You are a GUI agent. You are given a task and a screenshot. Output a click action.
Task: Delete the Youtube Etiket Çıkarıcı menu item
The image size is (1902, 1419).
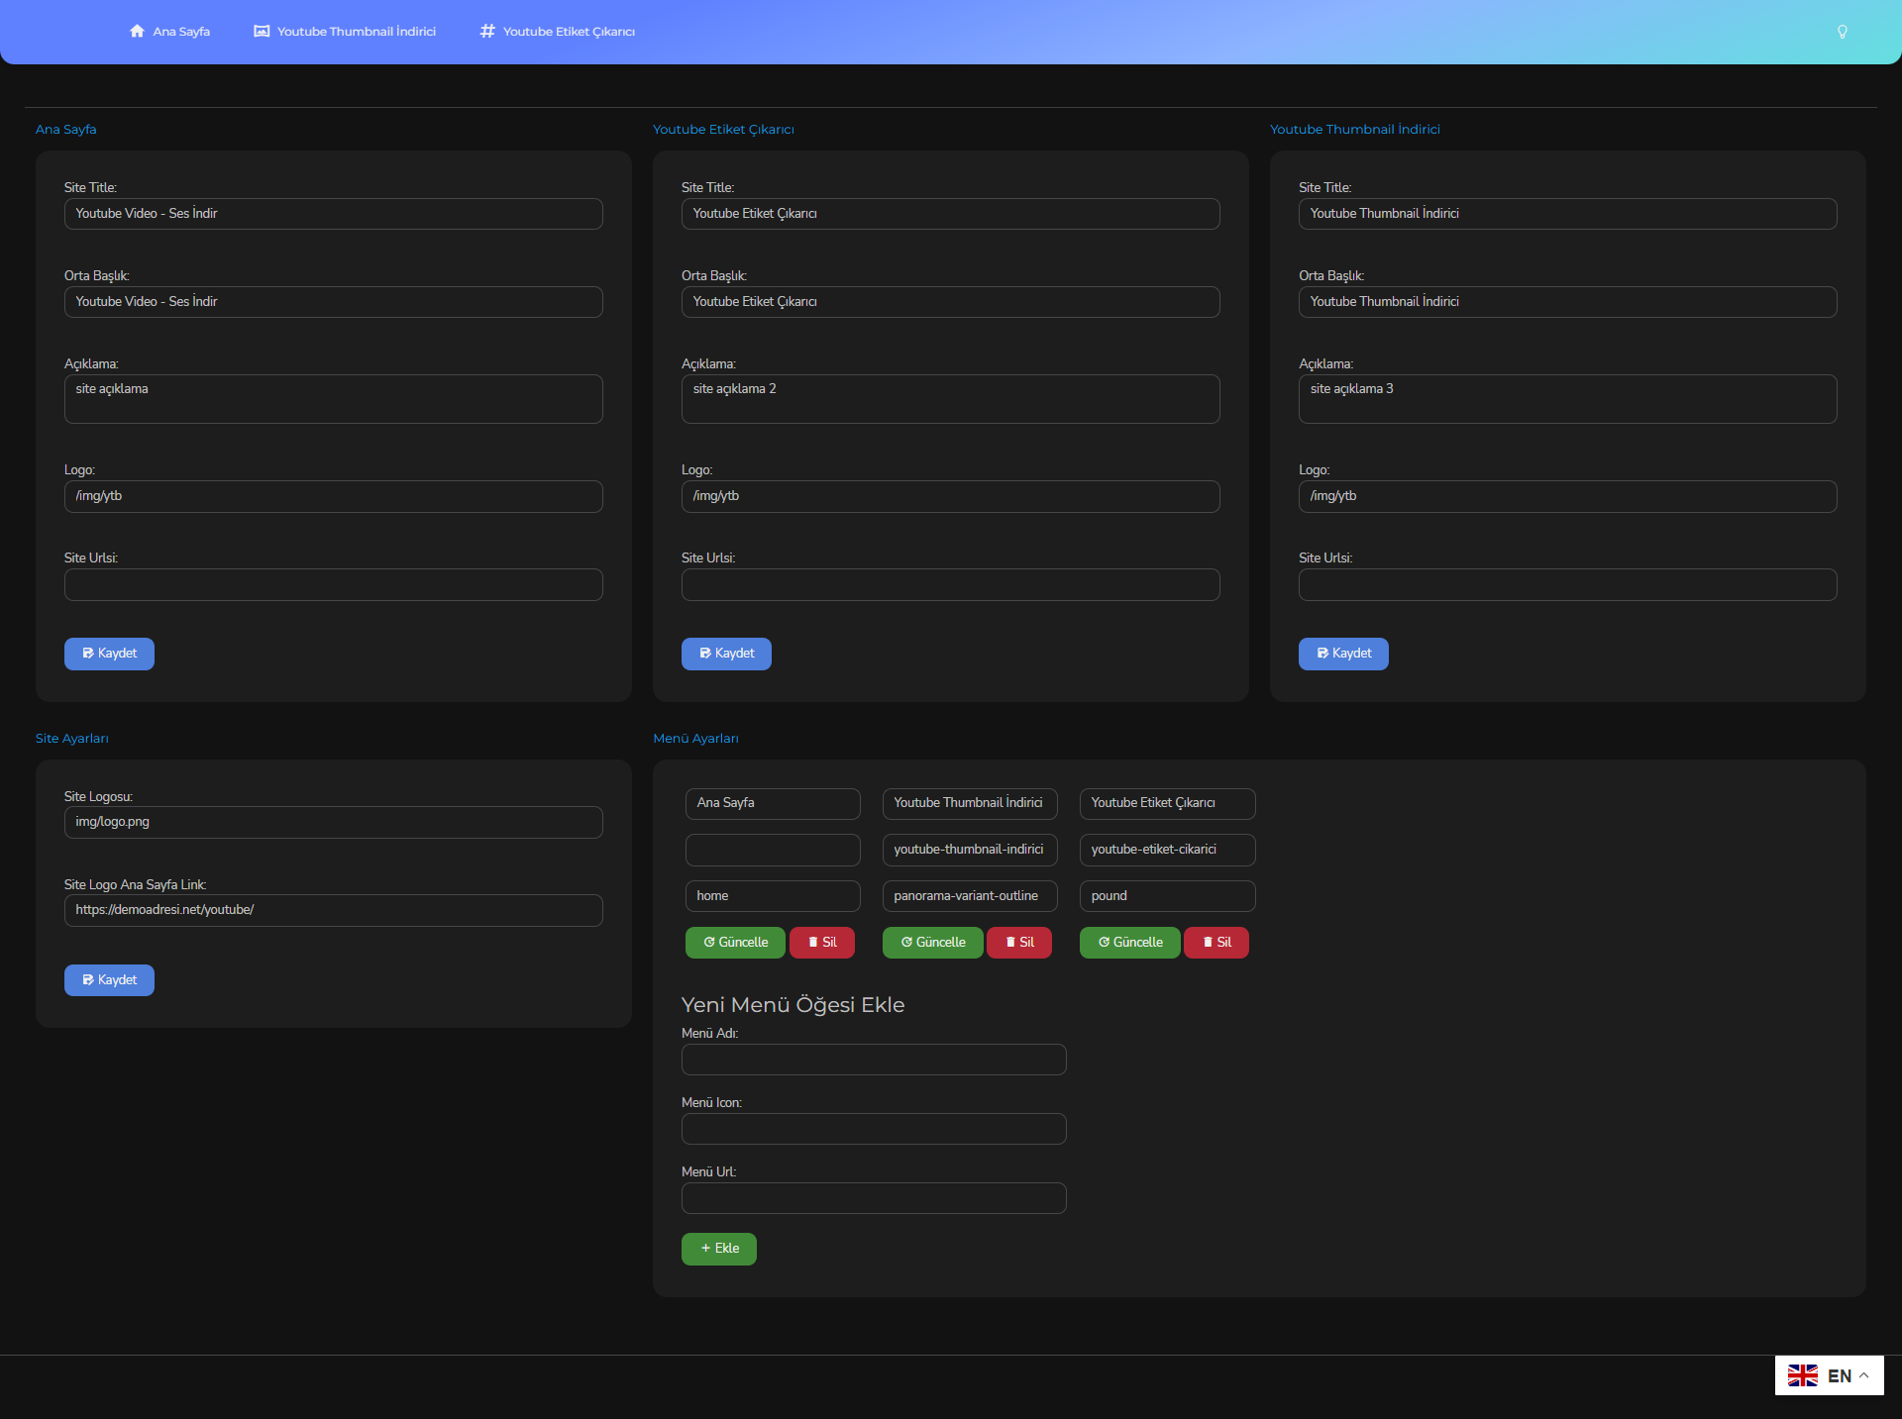[1216, 943]
